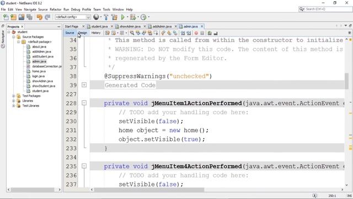
Task: Toggle Bookmark icon in editor toolbar
Action: pyautogui.click(x=175, y=33)
